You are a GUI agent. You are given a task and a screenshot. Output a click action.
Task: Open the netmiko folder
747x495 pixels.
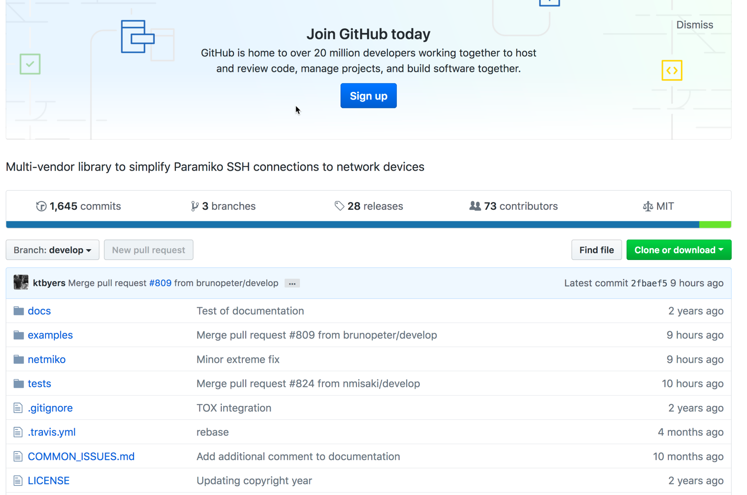point(47,359)
